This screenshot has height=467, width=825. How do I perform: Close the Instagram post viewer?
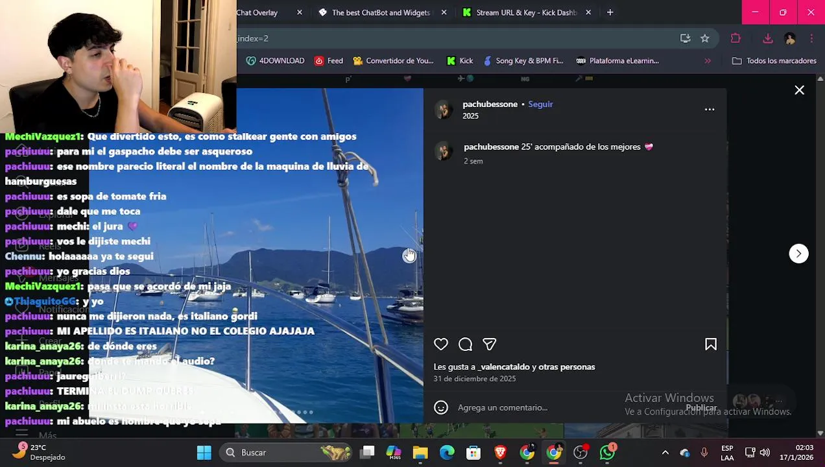(800, 90)
